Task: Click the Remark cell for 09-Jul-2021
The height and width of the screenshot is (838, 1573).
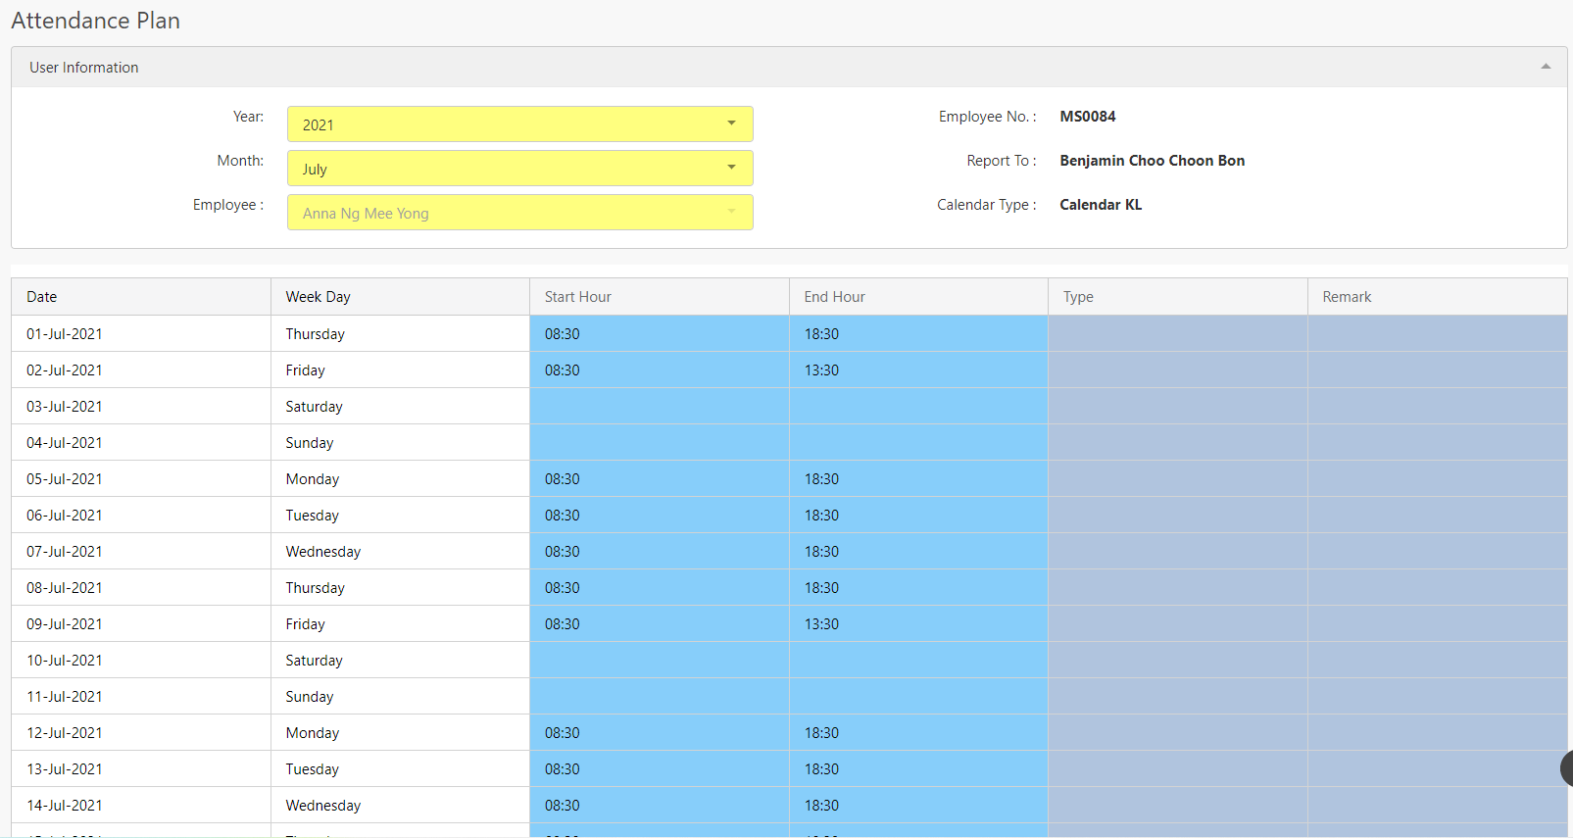Action: (1438, 624)
